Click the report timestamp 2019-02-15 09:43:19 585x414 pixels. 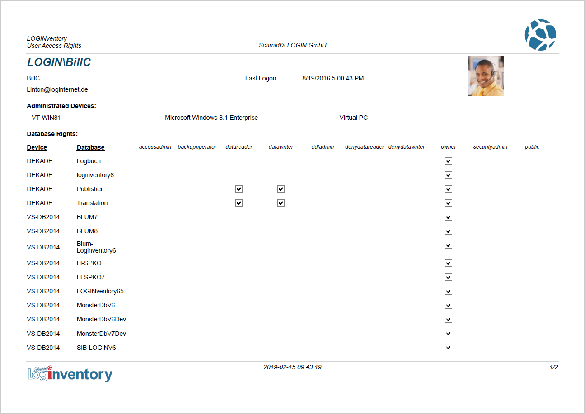[293, 367]
